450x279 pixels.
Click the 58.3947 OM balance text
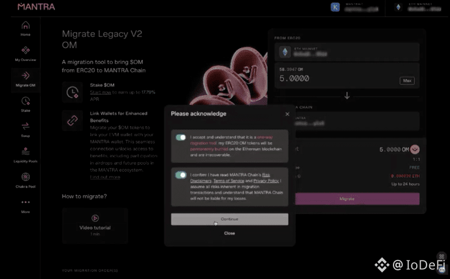291,70
